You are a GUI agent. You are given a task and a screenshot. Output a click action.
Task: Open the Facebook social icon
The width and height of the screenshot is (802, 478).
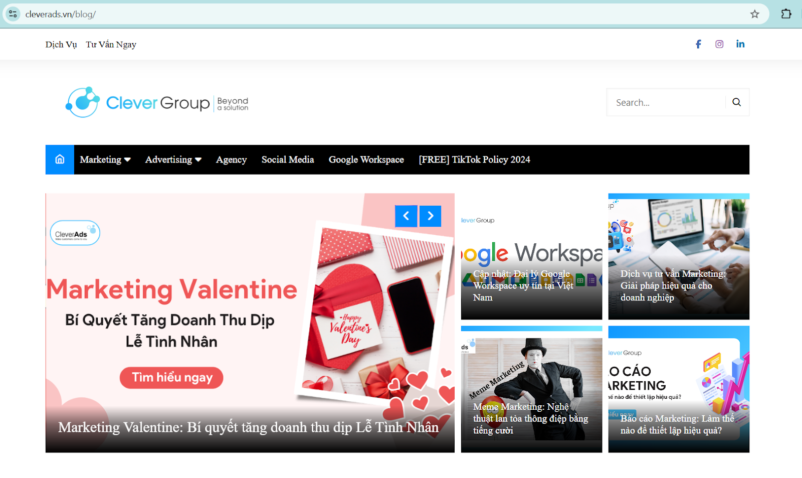click(x=698, y=44)
